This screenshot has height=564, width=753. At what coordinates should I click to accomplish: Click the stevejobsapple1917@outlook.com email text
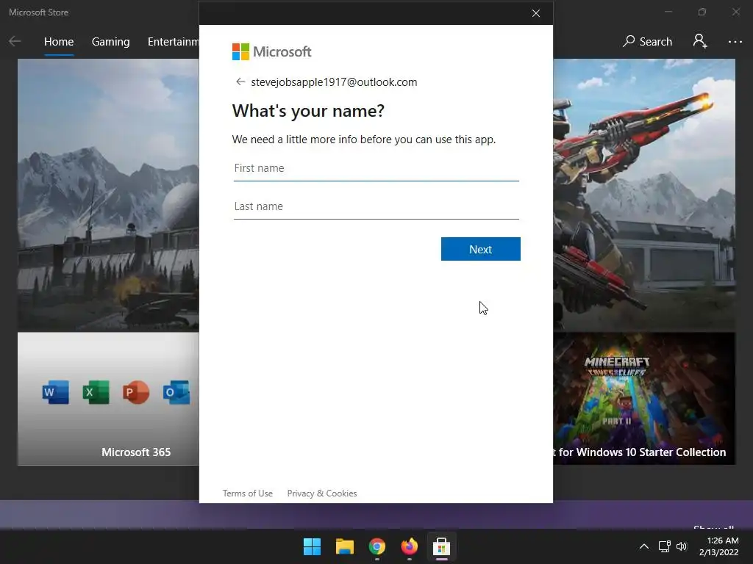(334, 82)
